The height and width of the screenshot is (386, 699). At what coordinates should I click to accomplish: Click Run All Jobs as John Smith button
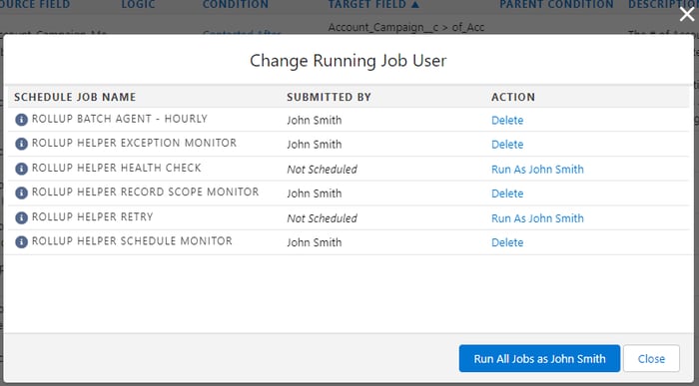tap(539, 358)
